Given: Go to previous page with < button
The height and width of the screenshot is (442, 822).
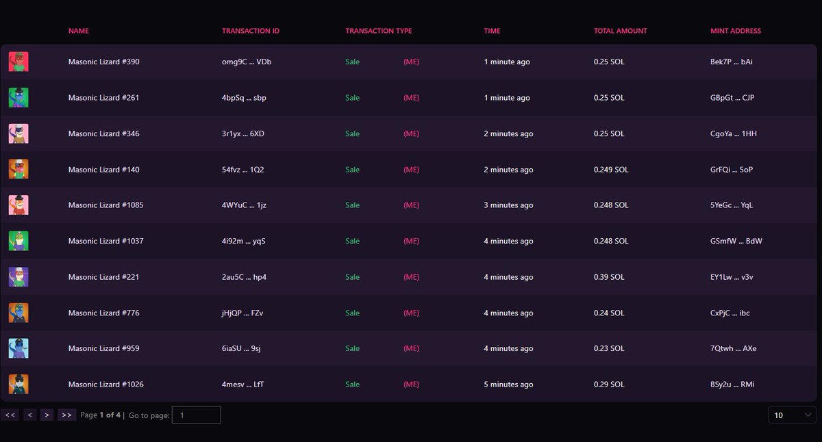Looking at the screenshot, I should 29,415.
